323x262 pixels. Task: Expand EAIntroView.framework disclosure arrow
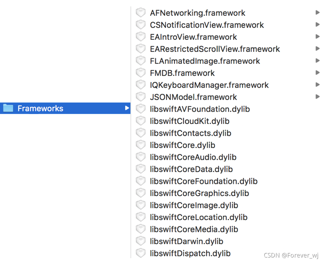318,37
